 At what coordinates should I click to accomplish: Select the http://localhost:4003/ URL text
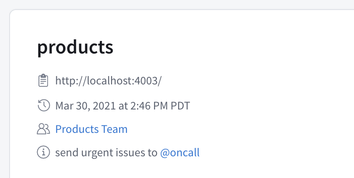(108, 81)
